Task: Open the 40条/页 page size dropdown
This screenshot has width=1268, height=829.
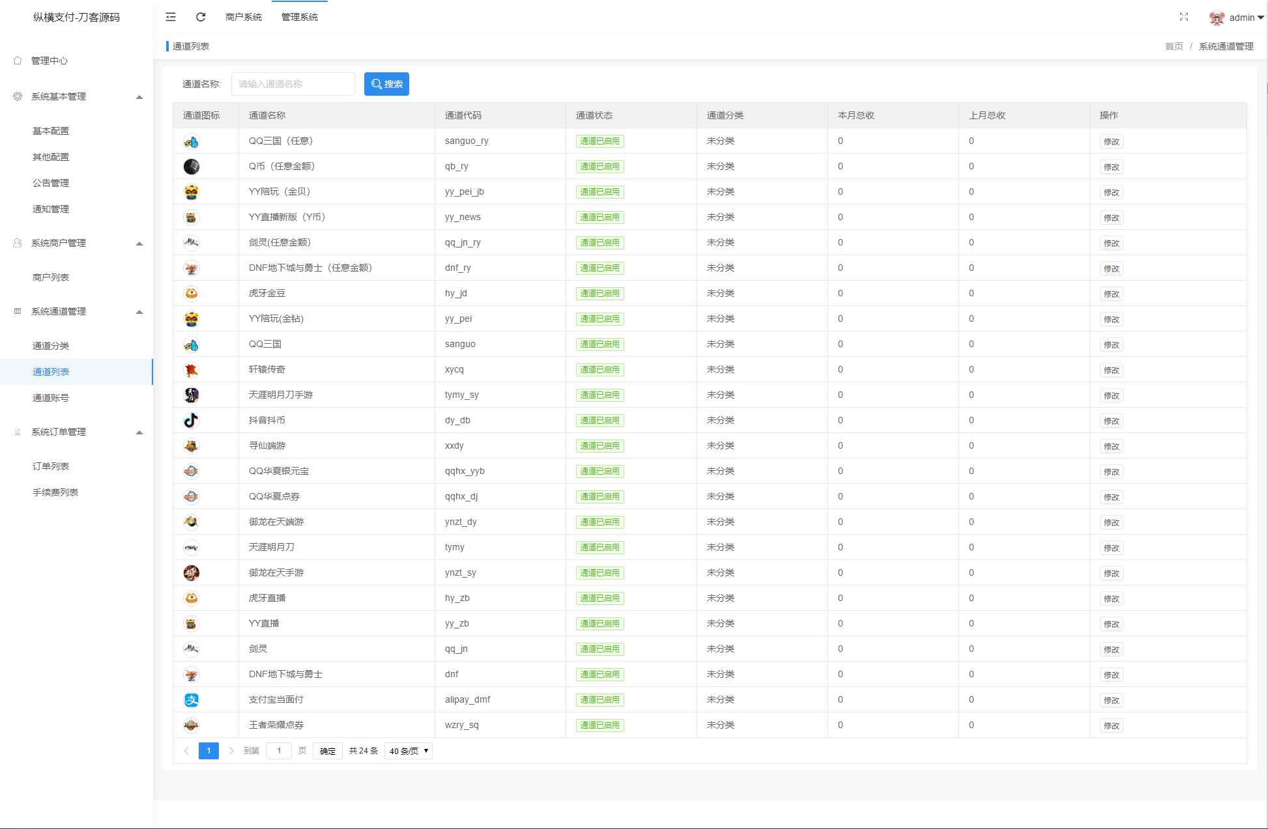Action: (409, 751)
